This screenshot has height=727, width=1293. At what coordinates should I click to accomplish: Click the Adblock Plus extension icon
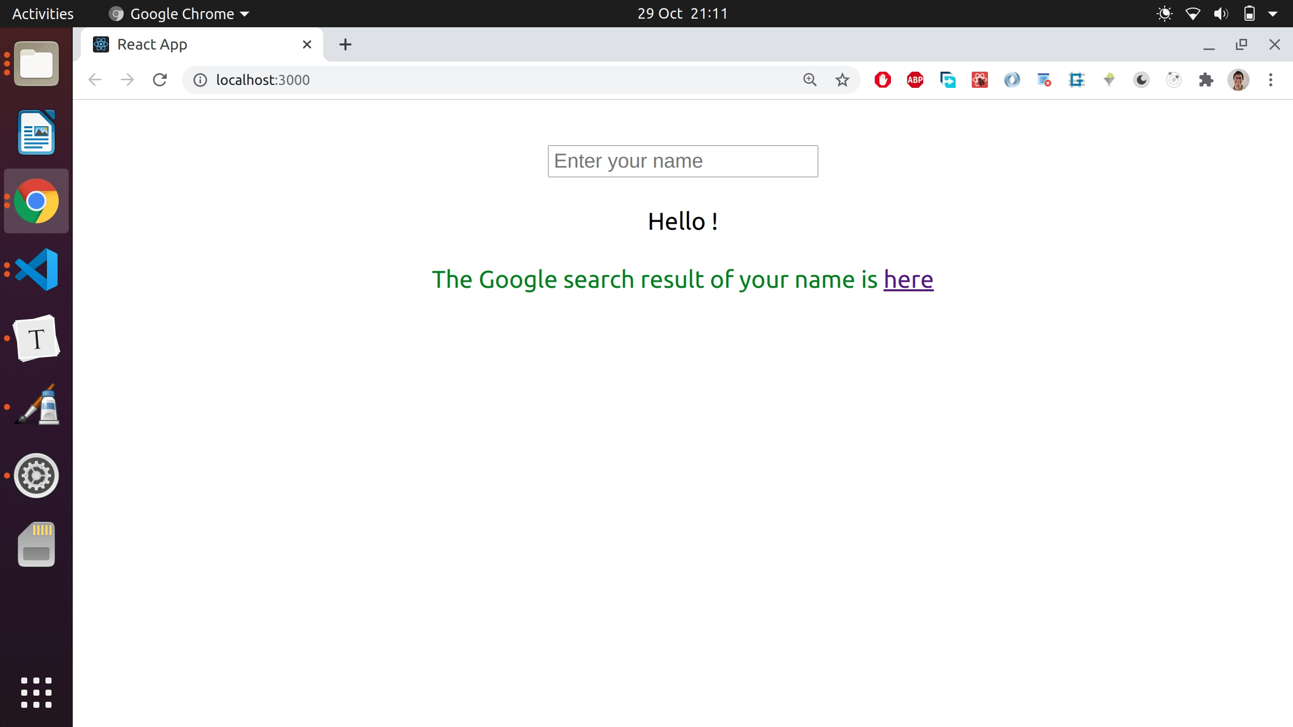pyautogui.click(x=915, y=80)
